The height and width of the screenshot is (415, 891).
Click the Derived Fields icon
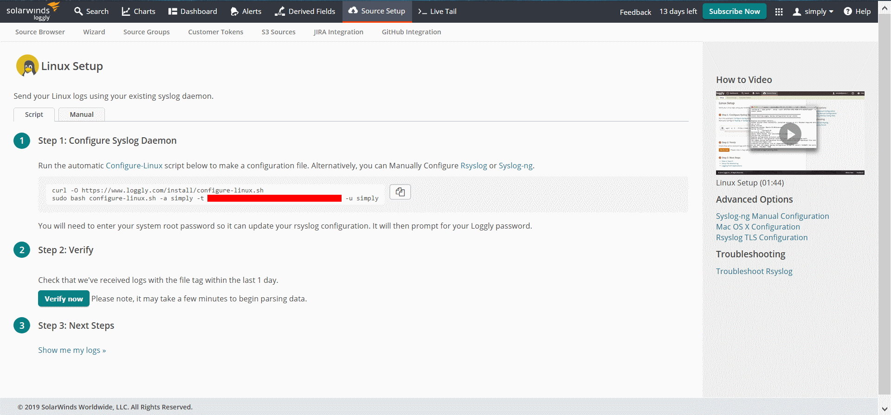tap(280, 11)
